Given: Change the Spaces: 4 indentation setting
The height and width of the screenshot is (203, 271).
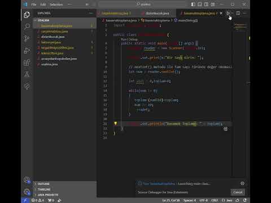Looking at the screenshot, I should [190, 200].
